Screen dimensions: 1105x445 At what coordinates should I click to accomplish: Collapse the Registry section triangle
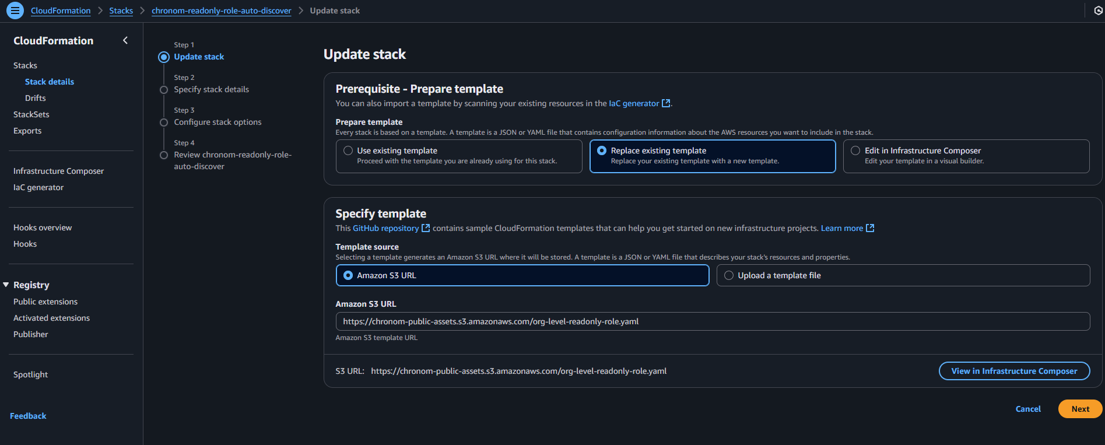pyautogui.click(x=6, y=285)
